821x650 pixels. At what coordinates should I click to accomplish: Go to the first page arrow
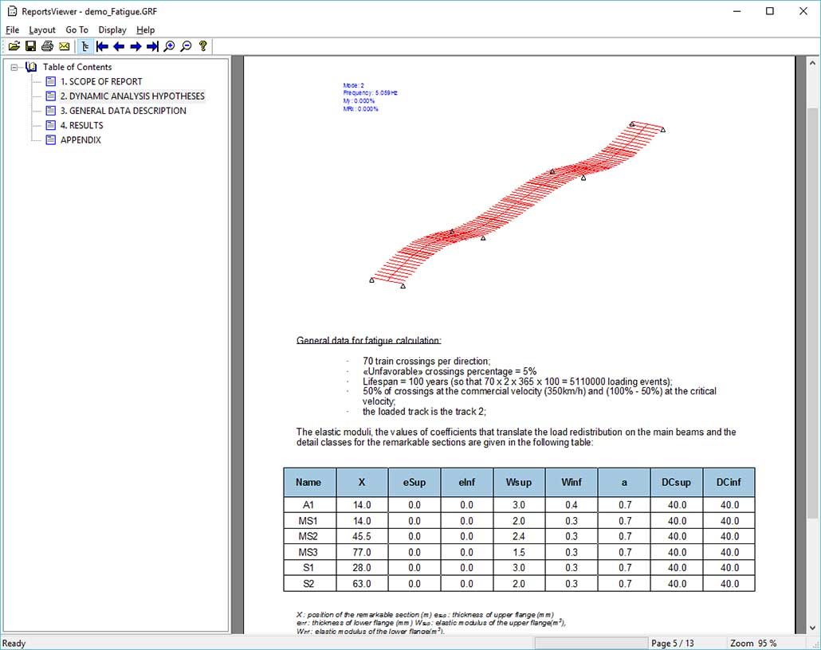102,46
